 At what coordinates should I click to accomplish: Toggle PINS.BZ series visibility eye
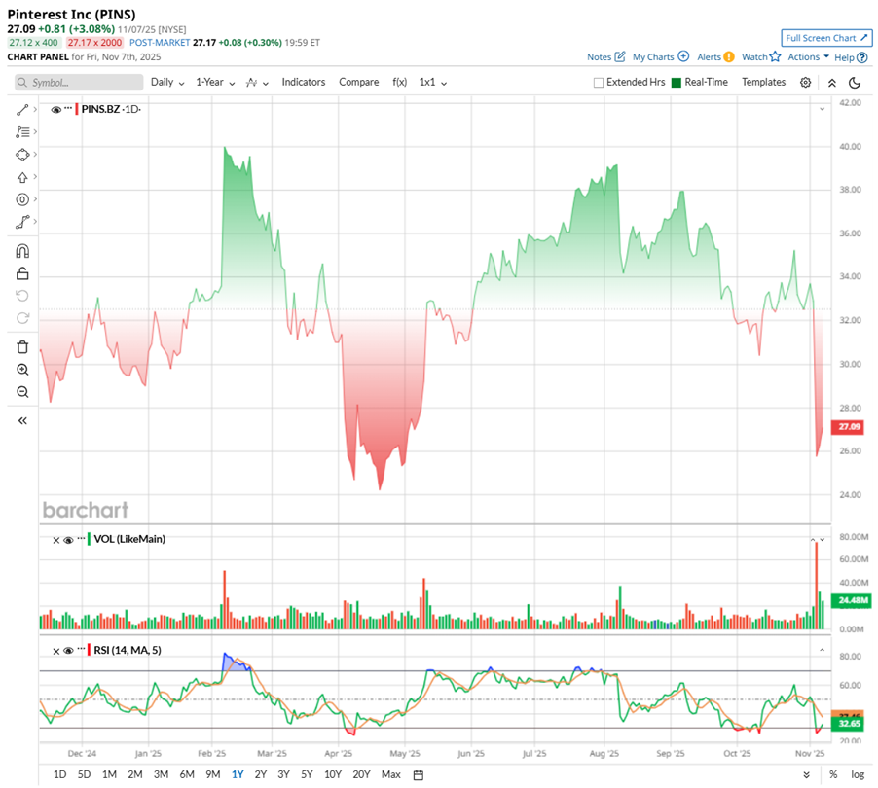[56, 110]
